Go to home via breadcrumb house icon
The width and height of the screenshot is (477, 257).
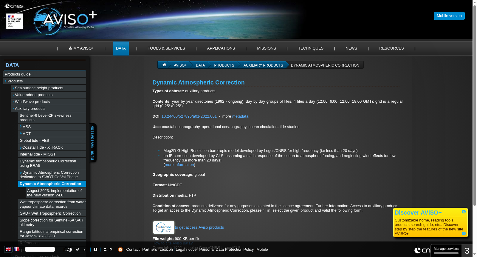[x=164, y=65]
